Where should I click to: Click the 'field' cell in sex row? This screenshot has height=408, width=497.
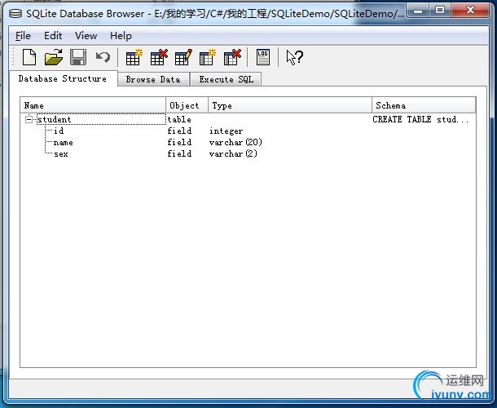coord(179,153)
